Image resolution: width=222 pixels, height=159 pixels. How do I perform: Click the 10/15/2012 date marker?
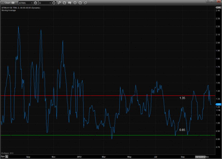(x=200, y=156)
